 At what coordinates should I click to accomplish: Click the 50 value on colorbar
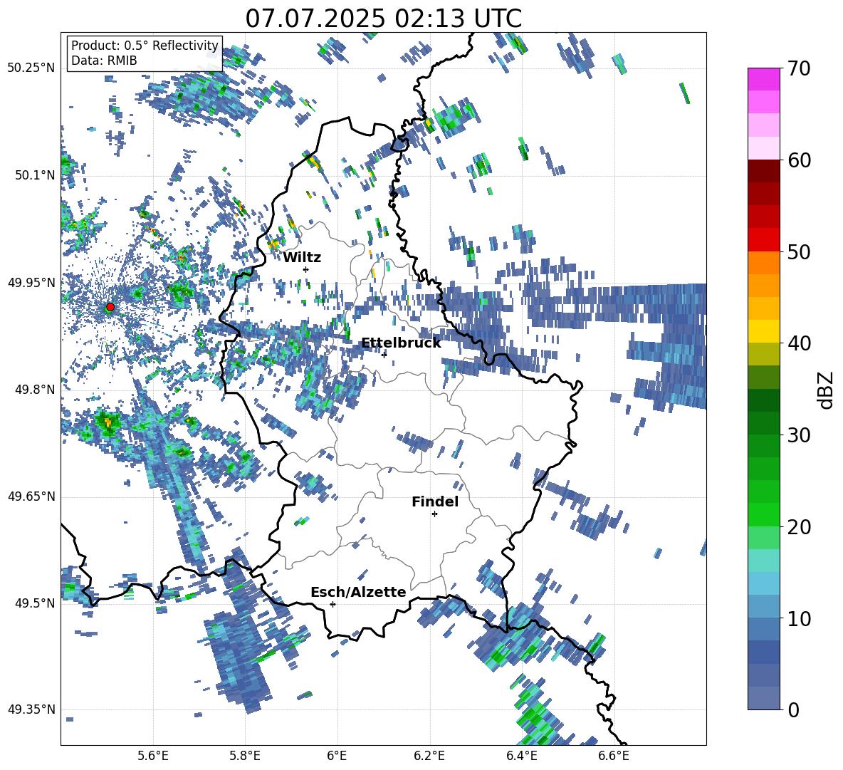point(799,251)
